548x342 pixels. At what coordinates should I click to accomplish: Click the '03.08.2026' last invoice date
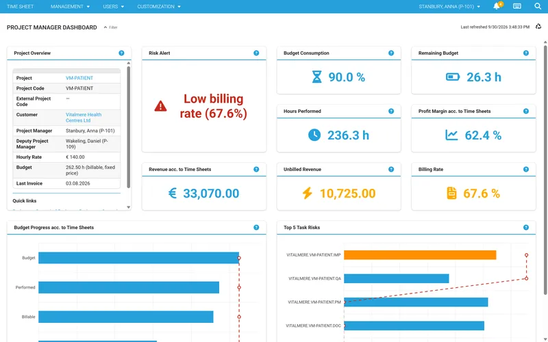(78, 183)
